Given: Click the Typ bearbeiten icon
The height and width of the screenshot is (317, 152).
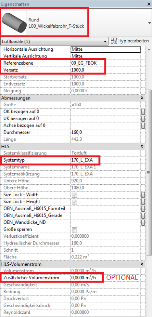Looking at the screenshot, I should point(114,41).
